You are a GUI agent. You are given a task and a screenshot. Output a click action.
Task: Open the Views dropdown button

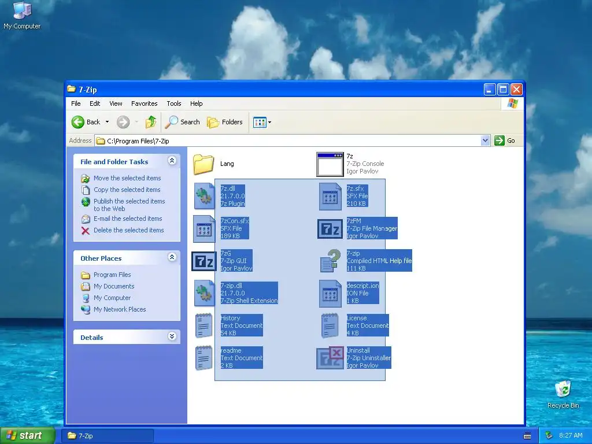[x=262, y=123]
